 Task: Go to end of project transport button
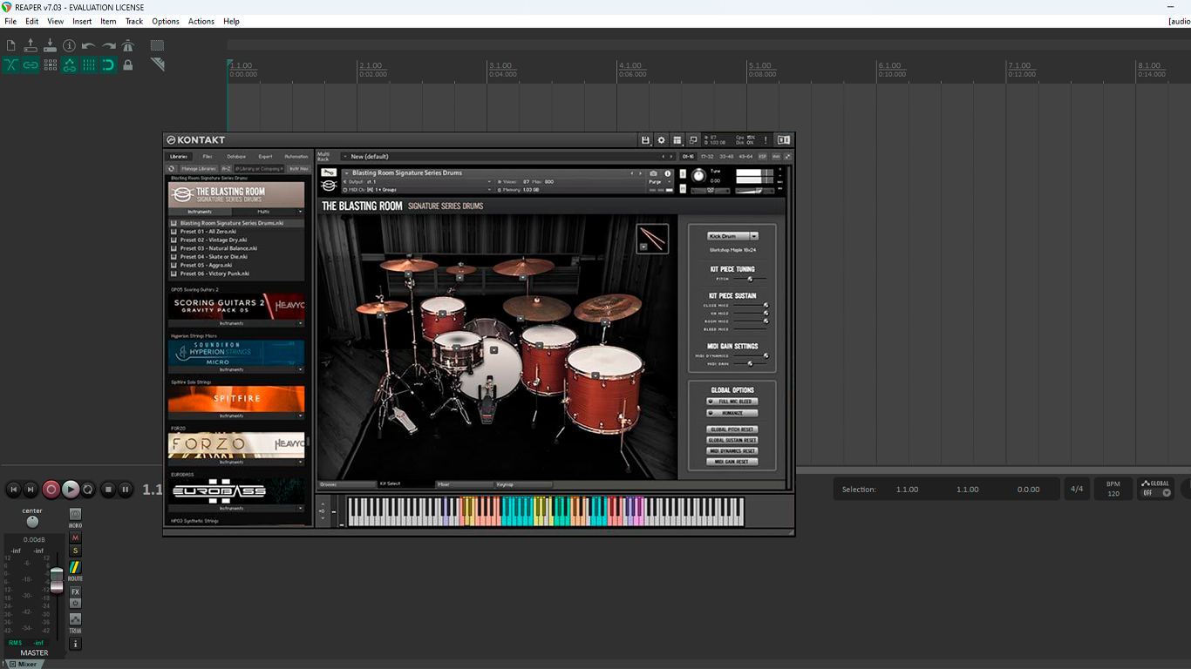tap(31, 490)
